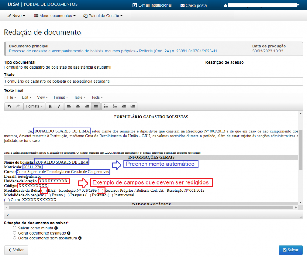Toggle italic text formatting
The width and height of the screenshot is (307, 257).
pos(59,106)
